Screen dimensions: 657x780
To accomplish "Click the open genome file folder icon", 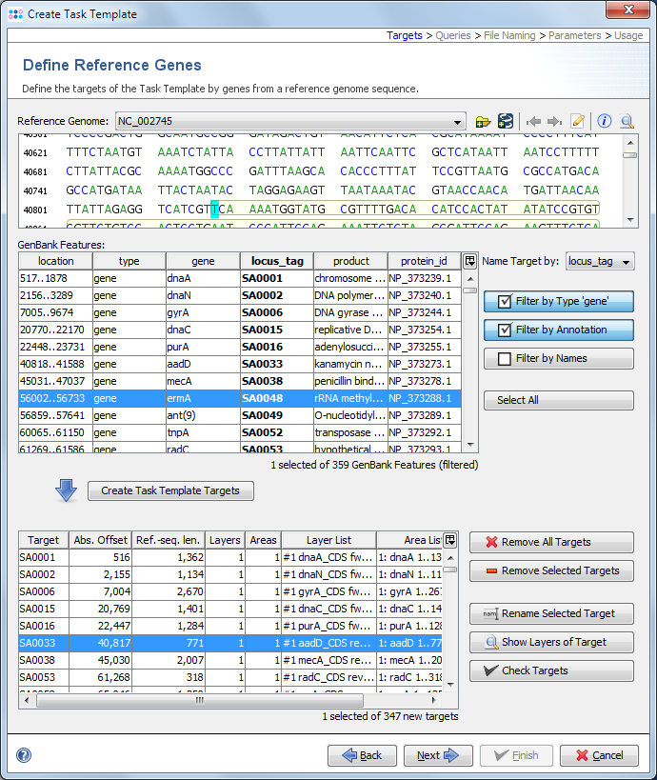I will coord(483,121).
